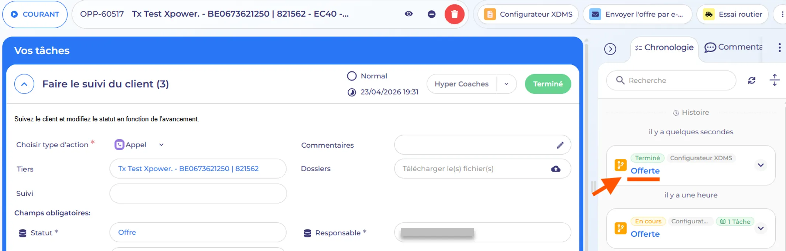Expand the Terminé Offerte timeline entry

coord(761,165)
